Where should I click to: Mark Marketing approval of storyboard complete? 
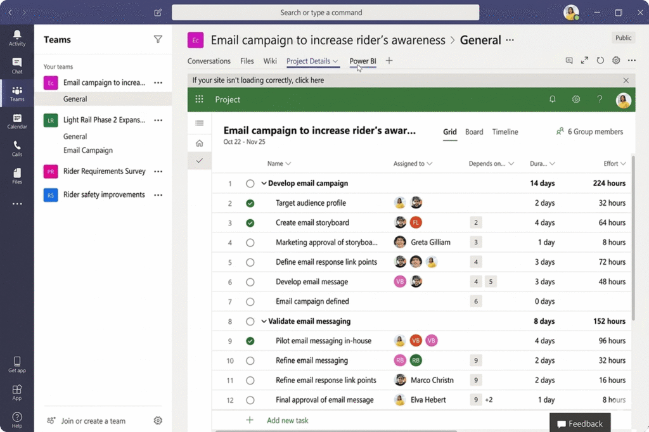click(250, 243)
